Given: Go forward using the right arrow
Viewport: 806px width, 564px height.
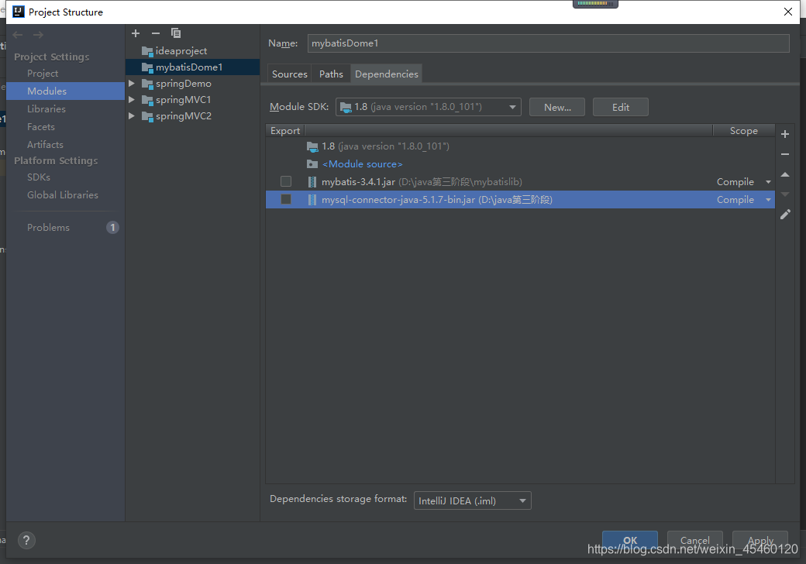Looking at the screenshot, I should (38, 35).
